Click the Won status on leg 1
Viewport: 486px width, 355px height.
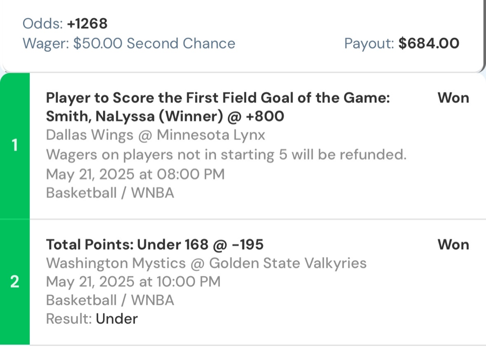pyautogui.click(x=454, y=98)
